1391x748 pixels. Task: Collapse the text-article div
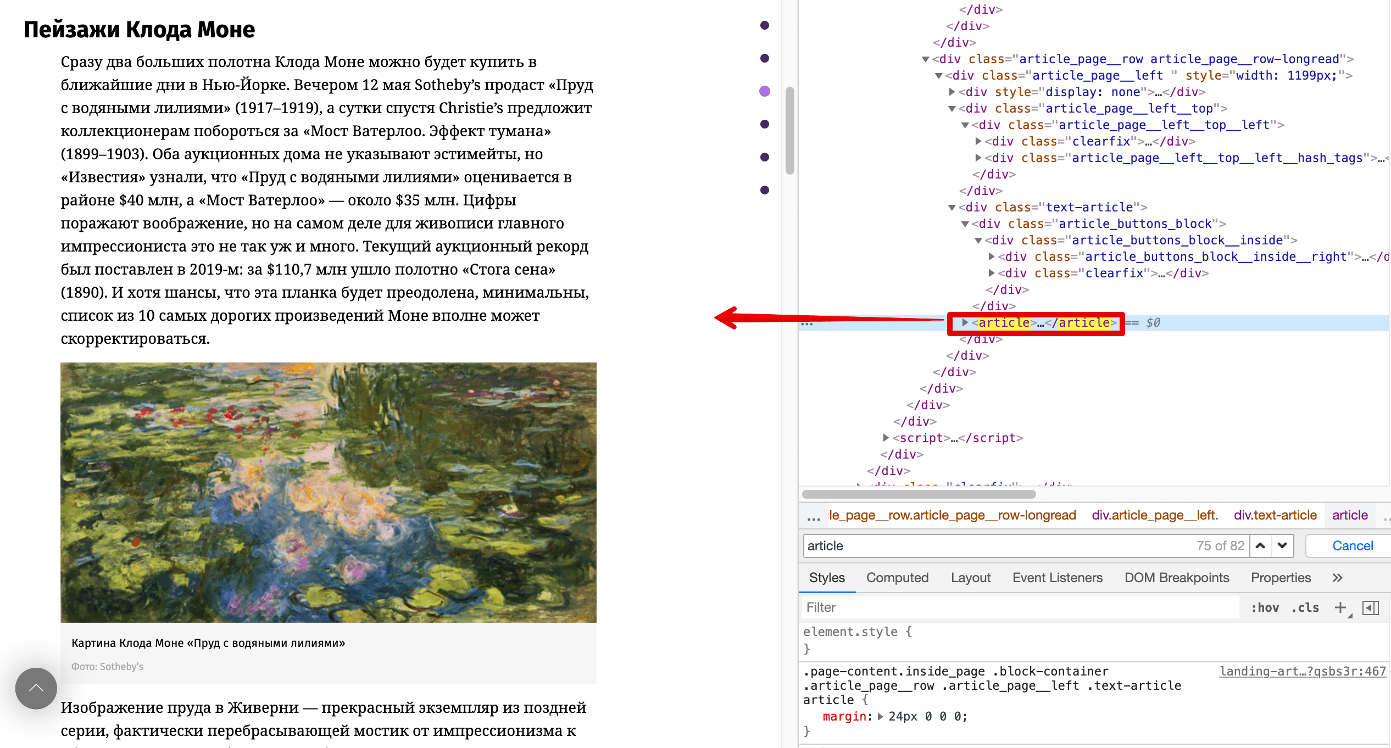click(x=952, y=208)
